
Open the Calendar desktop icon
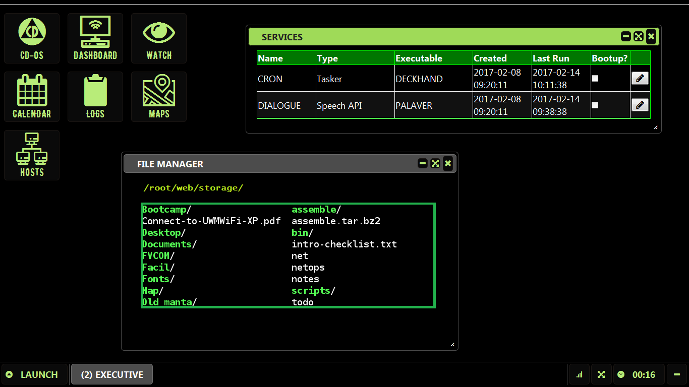pos(32,97)
